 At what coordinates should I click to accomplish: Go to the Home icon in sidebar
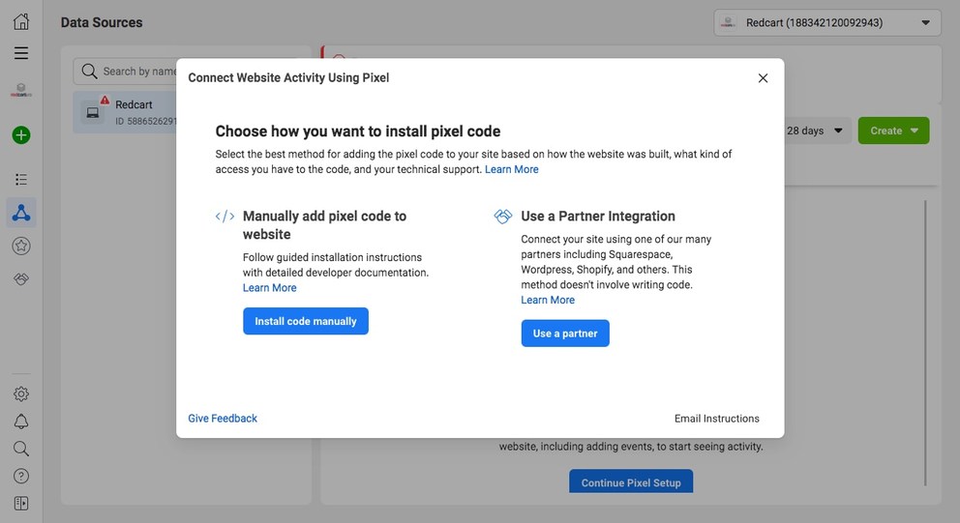click(x=21, y=21)
